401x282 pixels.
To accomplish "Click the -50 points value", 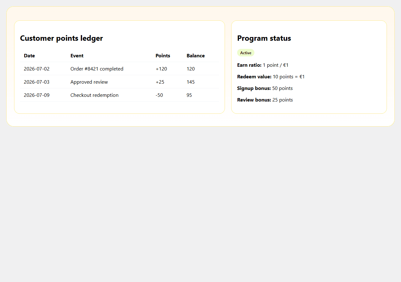I will tap(159, 95).
